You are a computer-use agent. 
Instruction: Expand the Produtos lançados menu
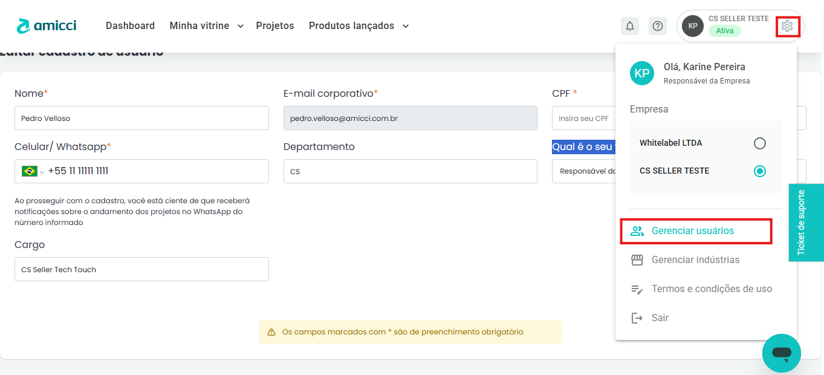pyautogui.click(x=358, y=26)
